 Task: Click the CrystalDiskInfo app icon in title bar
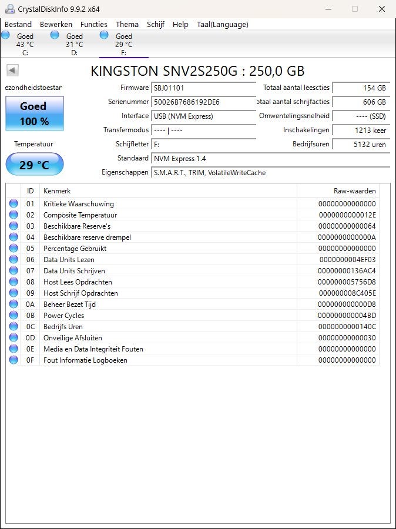10,9
